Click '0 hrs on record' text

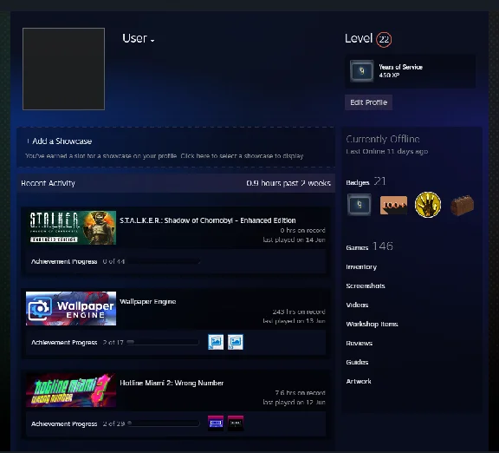click(302, 230)
